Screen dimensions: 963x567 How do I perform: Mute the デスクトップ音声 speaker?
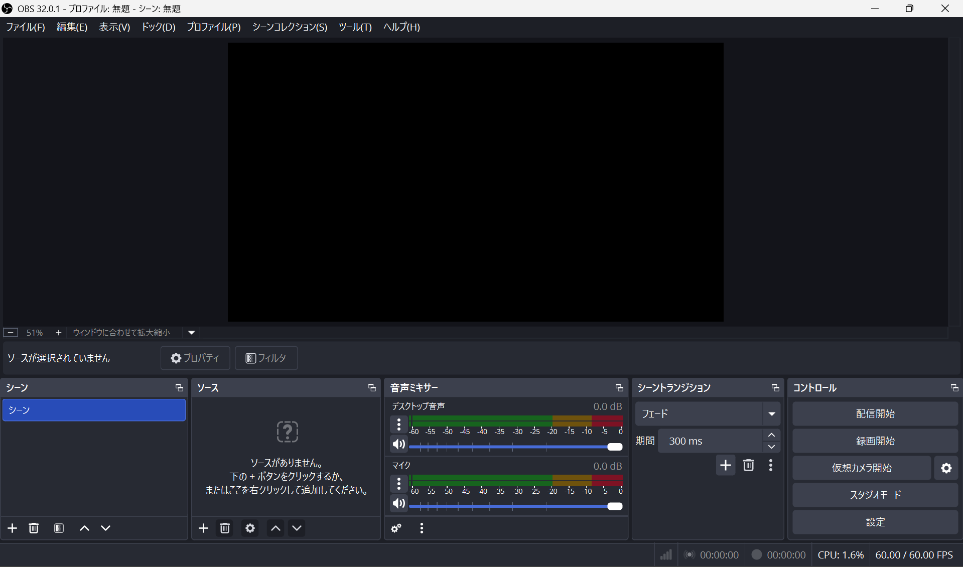(399, 444)
